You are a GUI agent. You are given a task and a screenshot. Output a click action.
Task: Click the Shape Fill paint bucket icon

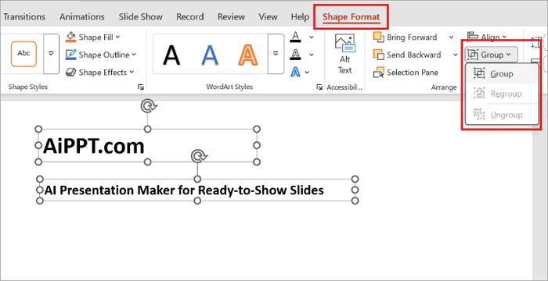point(71,37)
